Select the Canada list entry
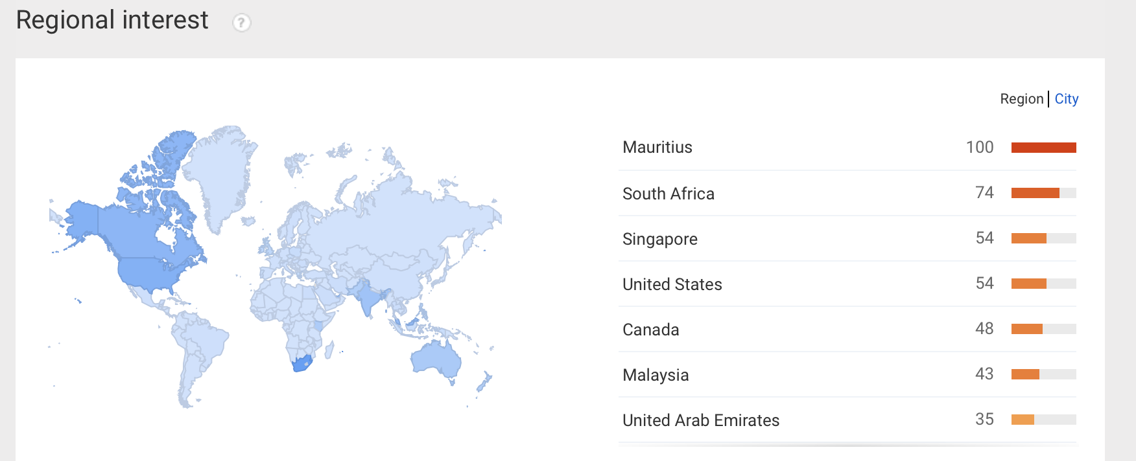The width and height of the screenshot is (1136, 461). pos(847,329)
